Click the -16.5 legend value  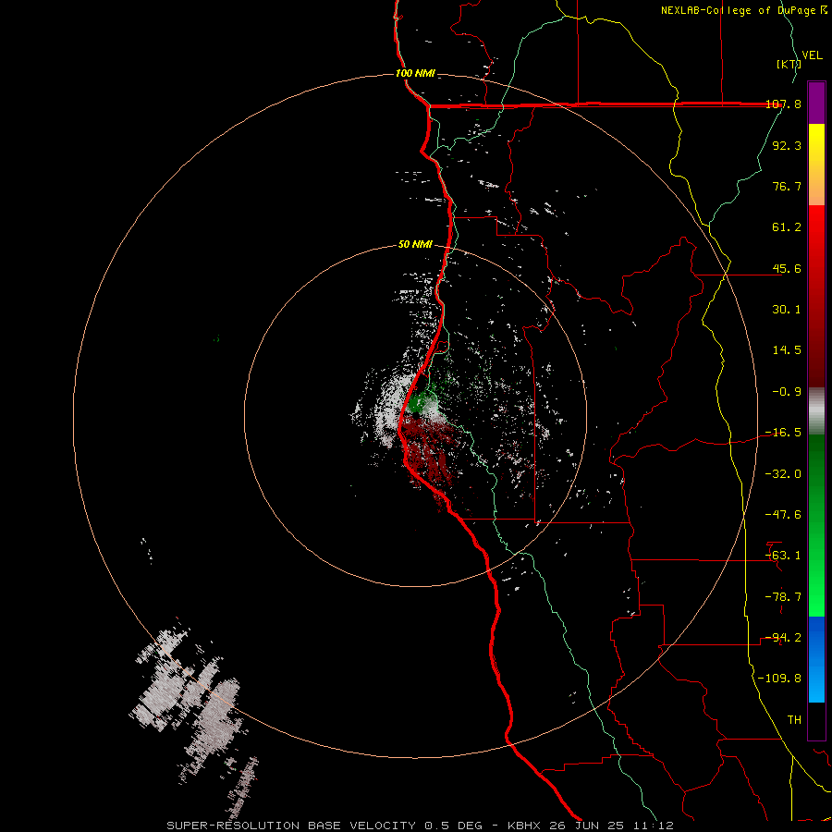coord(783,433)
